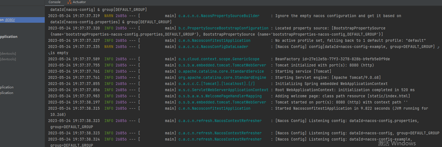Click the BeanFactory id log message
Screen dimensions: 442x147
pyautogui.click(x=332, y=59)
